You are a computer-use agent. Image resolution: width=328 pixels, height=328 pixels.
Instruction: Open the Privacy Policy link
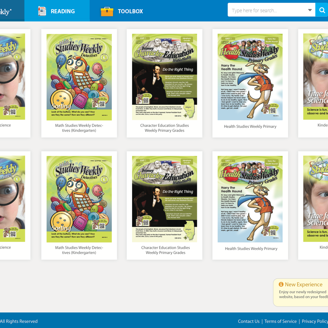315,321
